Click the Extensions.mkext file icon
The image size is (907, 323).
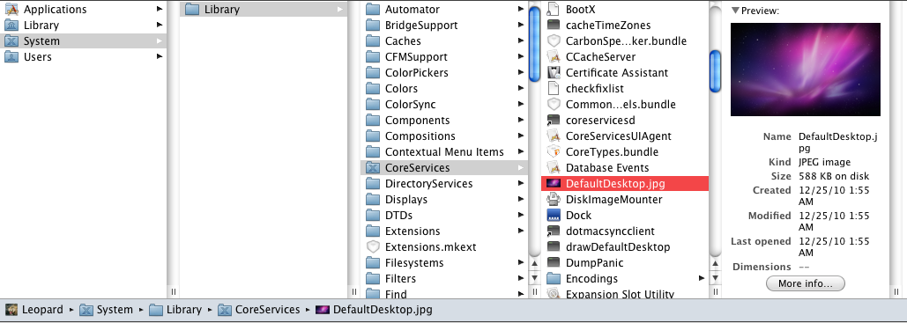pyautogui.click(x=373, y=246)
